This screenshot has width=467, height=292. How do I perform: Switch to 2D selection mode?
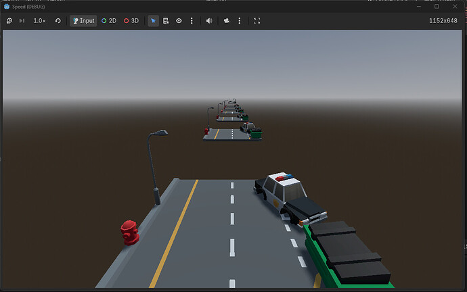(x=108, y=21)
